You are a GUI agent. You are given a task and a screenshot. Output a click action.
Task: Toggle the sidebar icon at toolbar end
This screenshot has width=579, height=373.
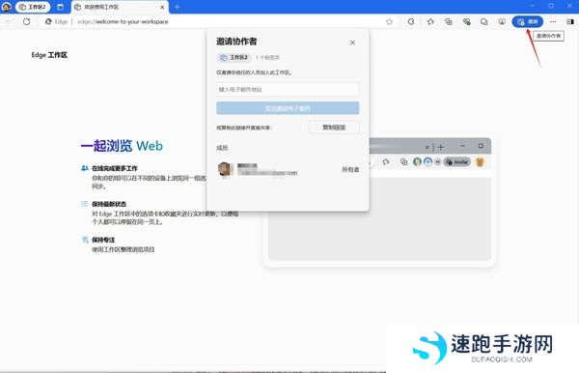pyautogui.click(x=570, y=22)
